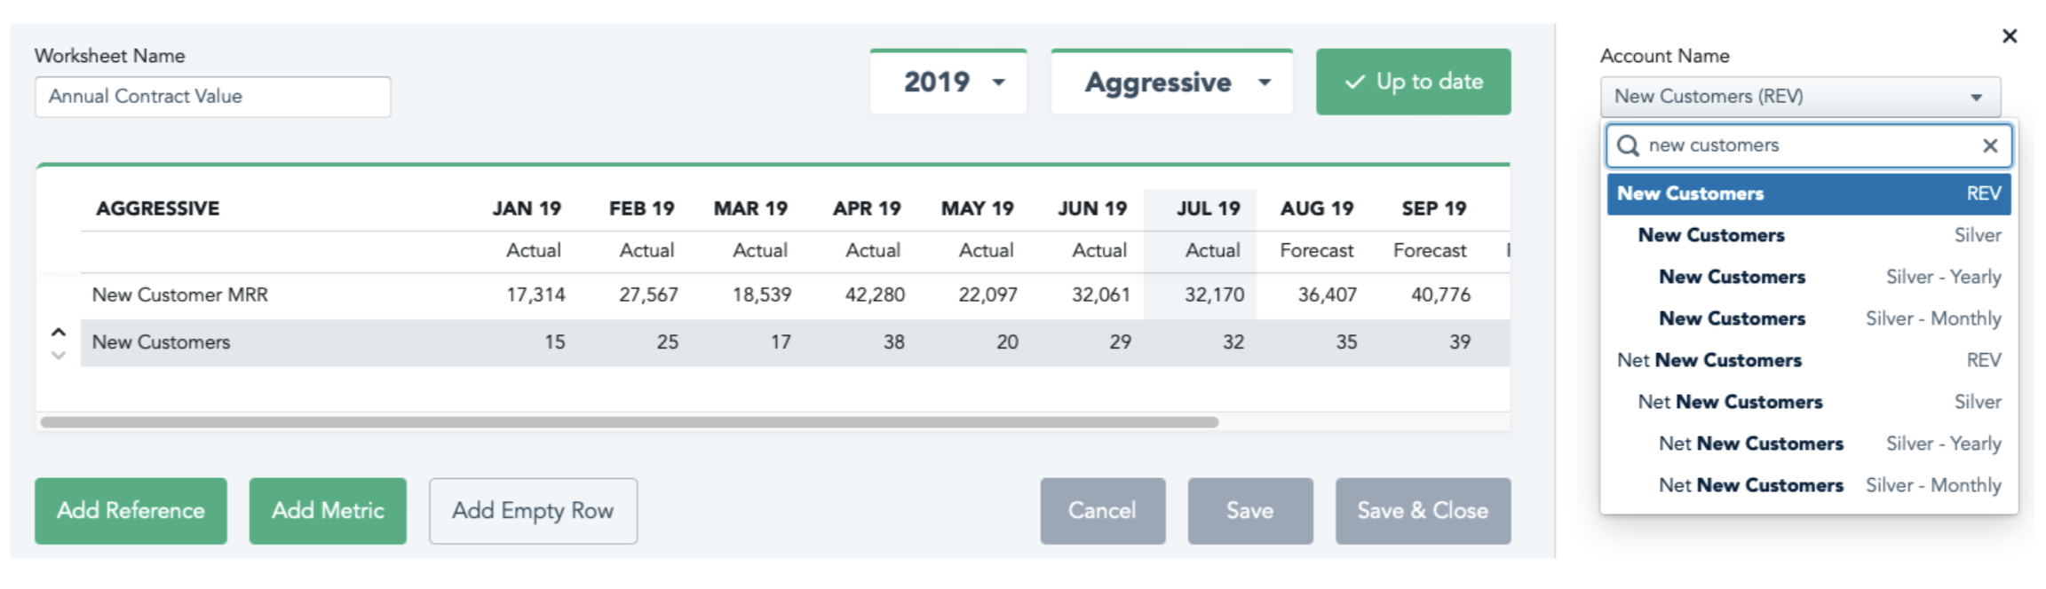2046x589 pixels.
Task: Click the move row up arrow
Action: 59,333
